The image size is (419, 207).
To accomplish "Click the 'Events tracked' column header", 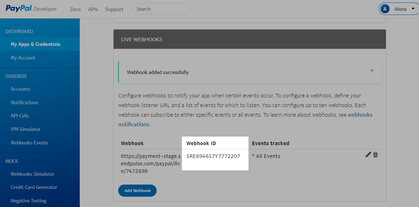I will tap(271, 143).
